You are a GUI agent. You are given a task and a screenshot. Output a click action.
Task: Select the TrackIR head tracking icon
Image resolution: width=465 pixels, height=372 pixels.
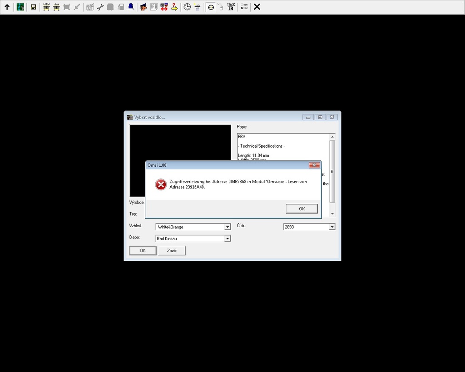[x=232, y=7]
